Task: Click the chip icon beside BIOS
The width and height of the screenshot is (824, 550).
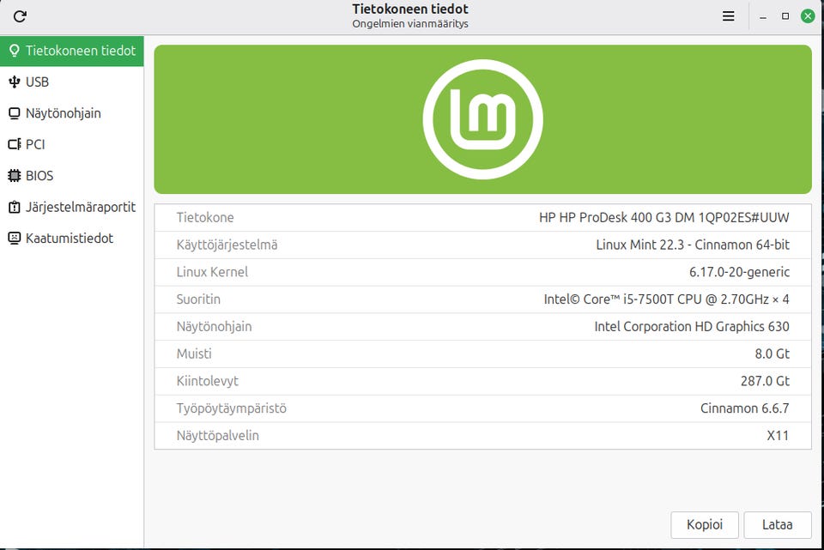Action: [15, 175]
